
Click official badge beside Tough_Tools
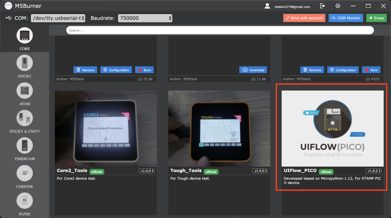[211, 172]
